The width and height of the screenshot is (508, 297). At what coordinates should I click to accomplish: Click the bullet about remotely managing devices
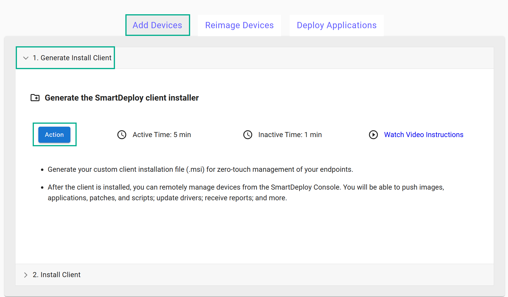(246, 193)
